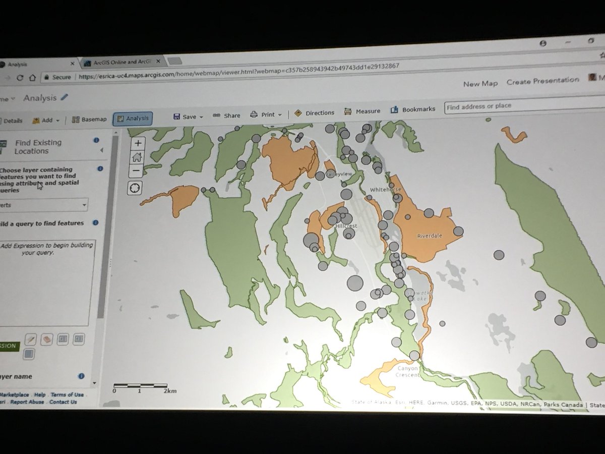Viewport: 605px width, 454px height.
Task: Open the Report Abuse link
Action: 27,402
